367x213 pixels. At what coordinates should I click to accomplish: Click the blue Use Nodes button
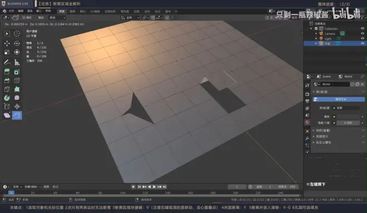(x=339, y=99)
